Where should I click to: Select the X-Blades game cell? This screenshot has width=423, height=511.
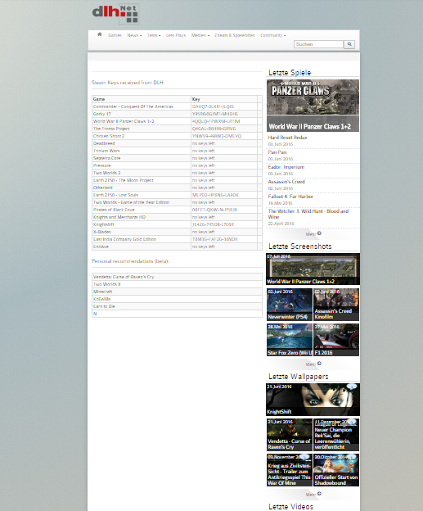142,232
